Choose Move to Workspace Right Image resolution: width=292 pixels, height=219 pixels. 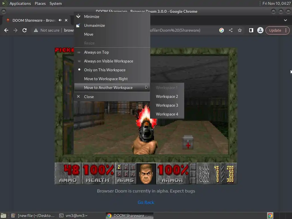pyautogui.click(x=112, y=79)
